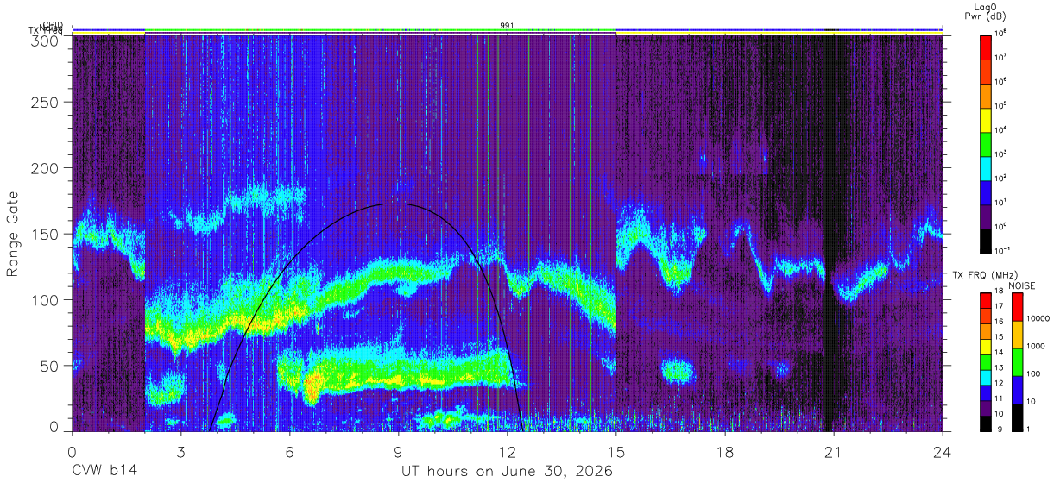Click the 'CVW b14' label
The height and width of the screenshot is (489, 1060).
104,472
